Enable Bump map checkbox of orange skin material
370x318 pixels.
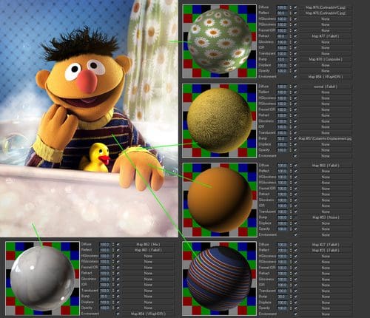[295, 217]
